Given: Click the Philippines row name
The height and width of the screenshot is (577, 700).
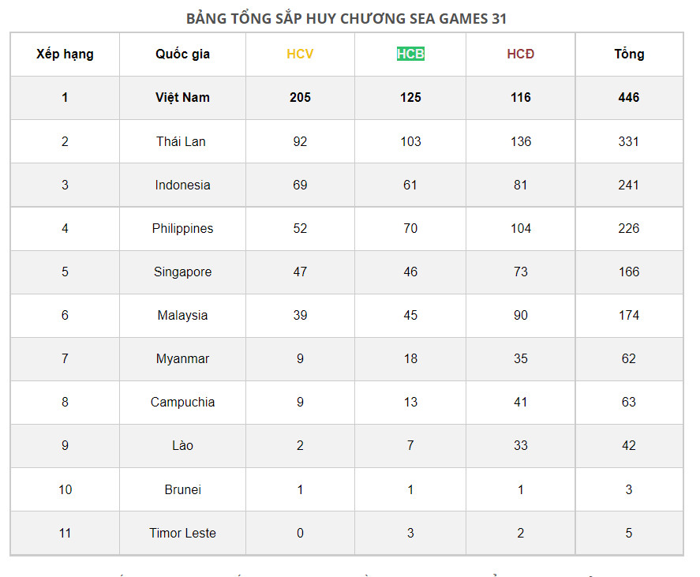Looking at the screenshot, I should click(182, 228).
